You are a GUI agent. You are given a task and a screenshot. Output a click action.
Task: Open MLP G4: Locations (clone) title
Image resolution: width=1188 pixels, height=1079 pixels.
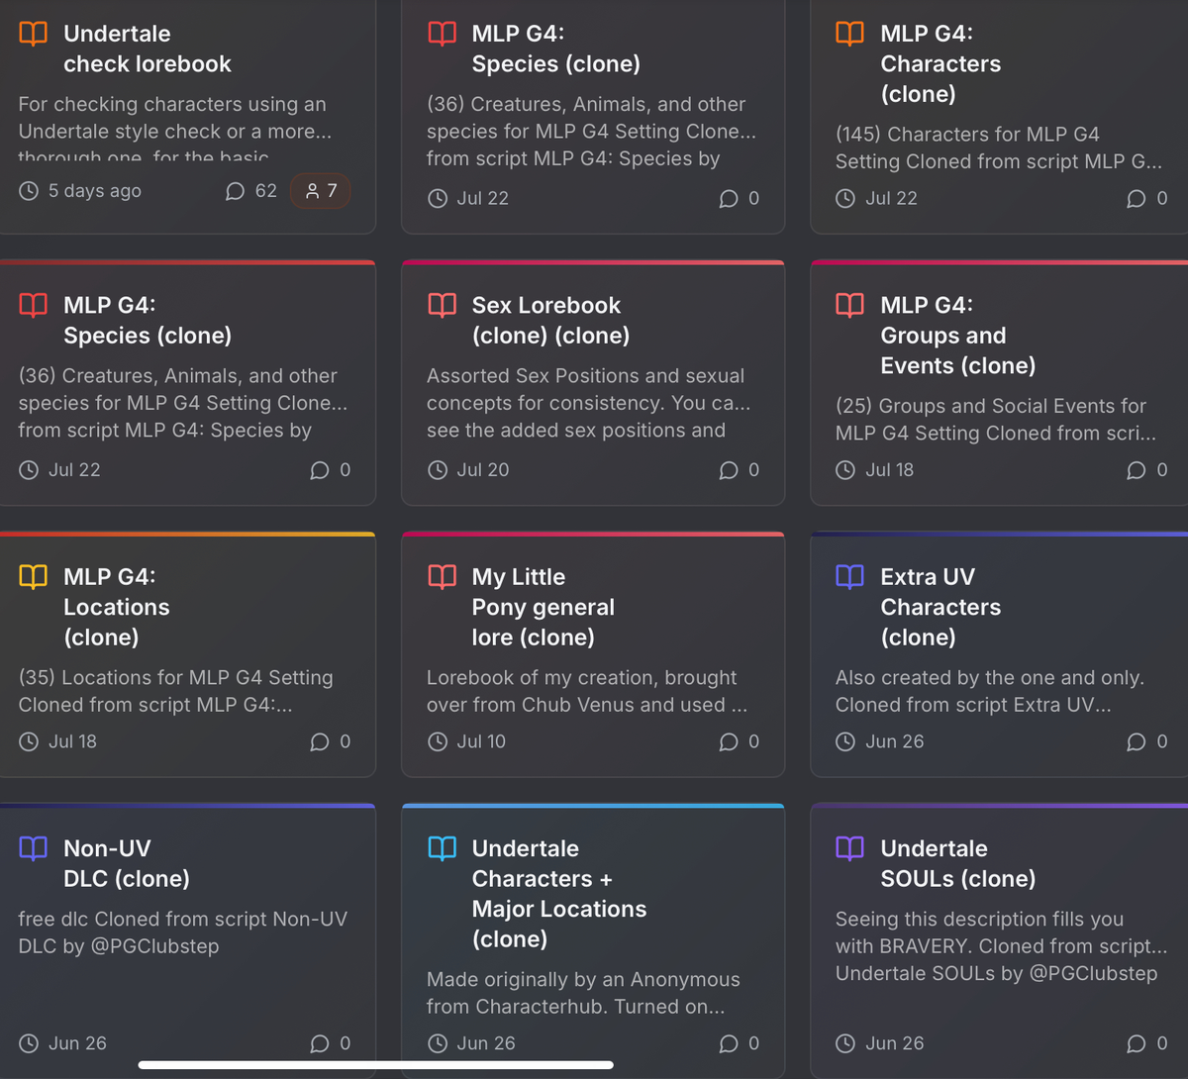pyautogui.click(x=116, y=607)
